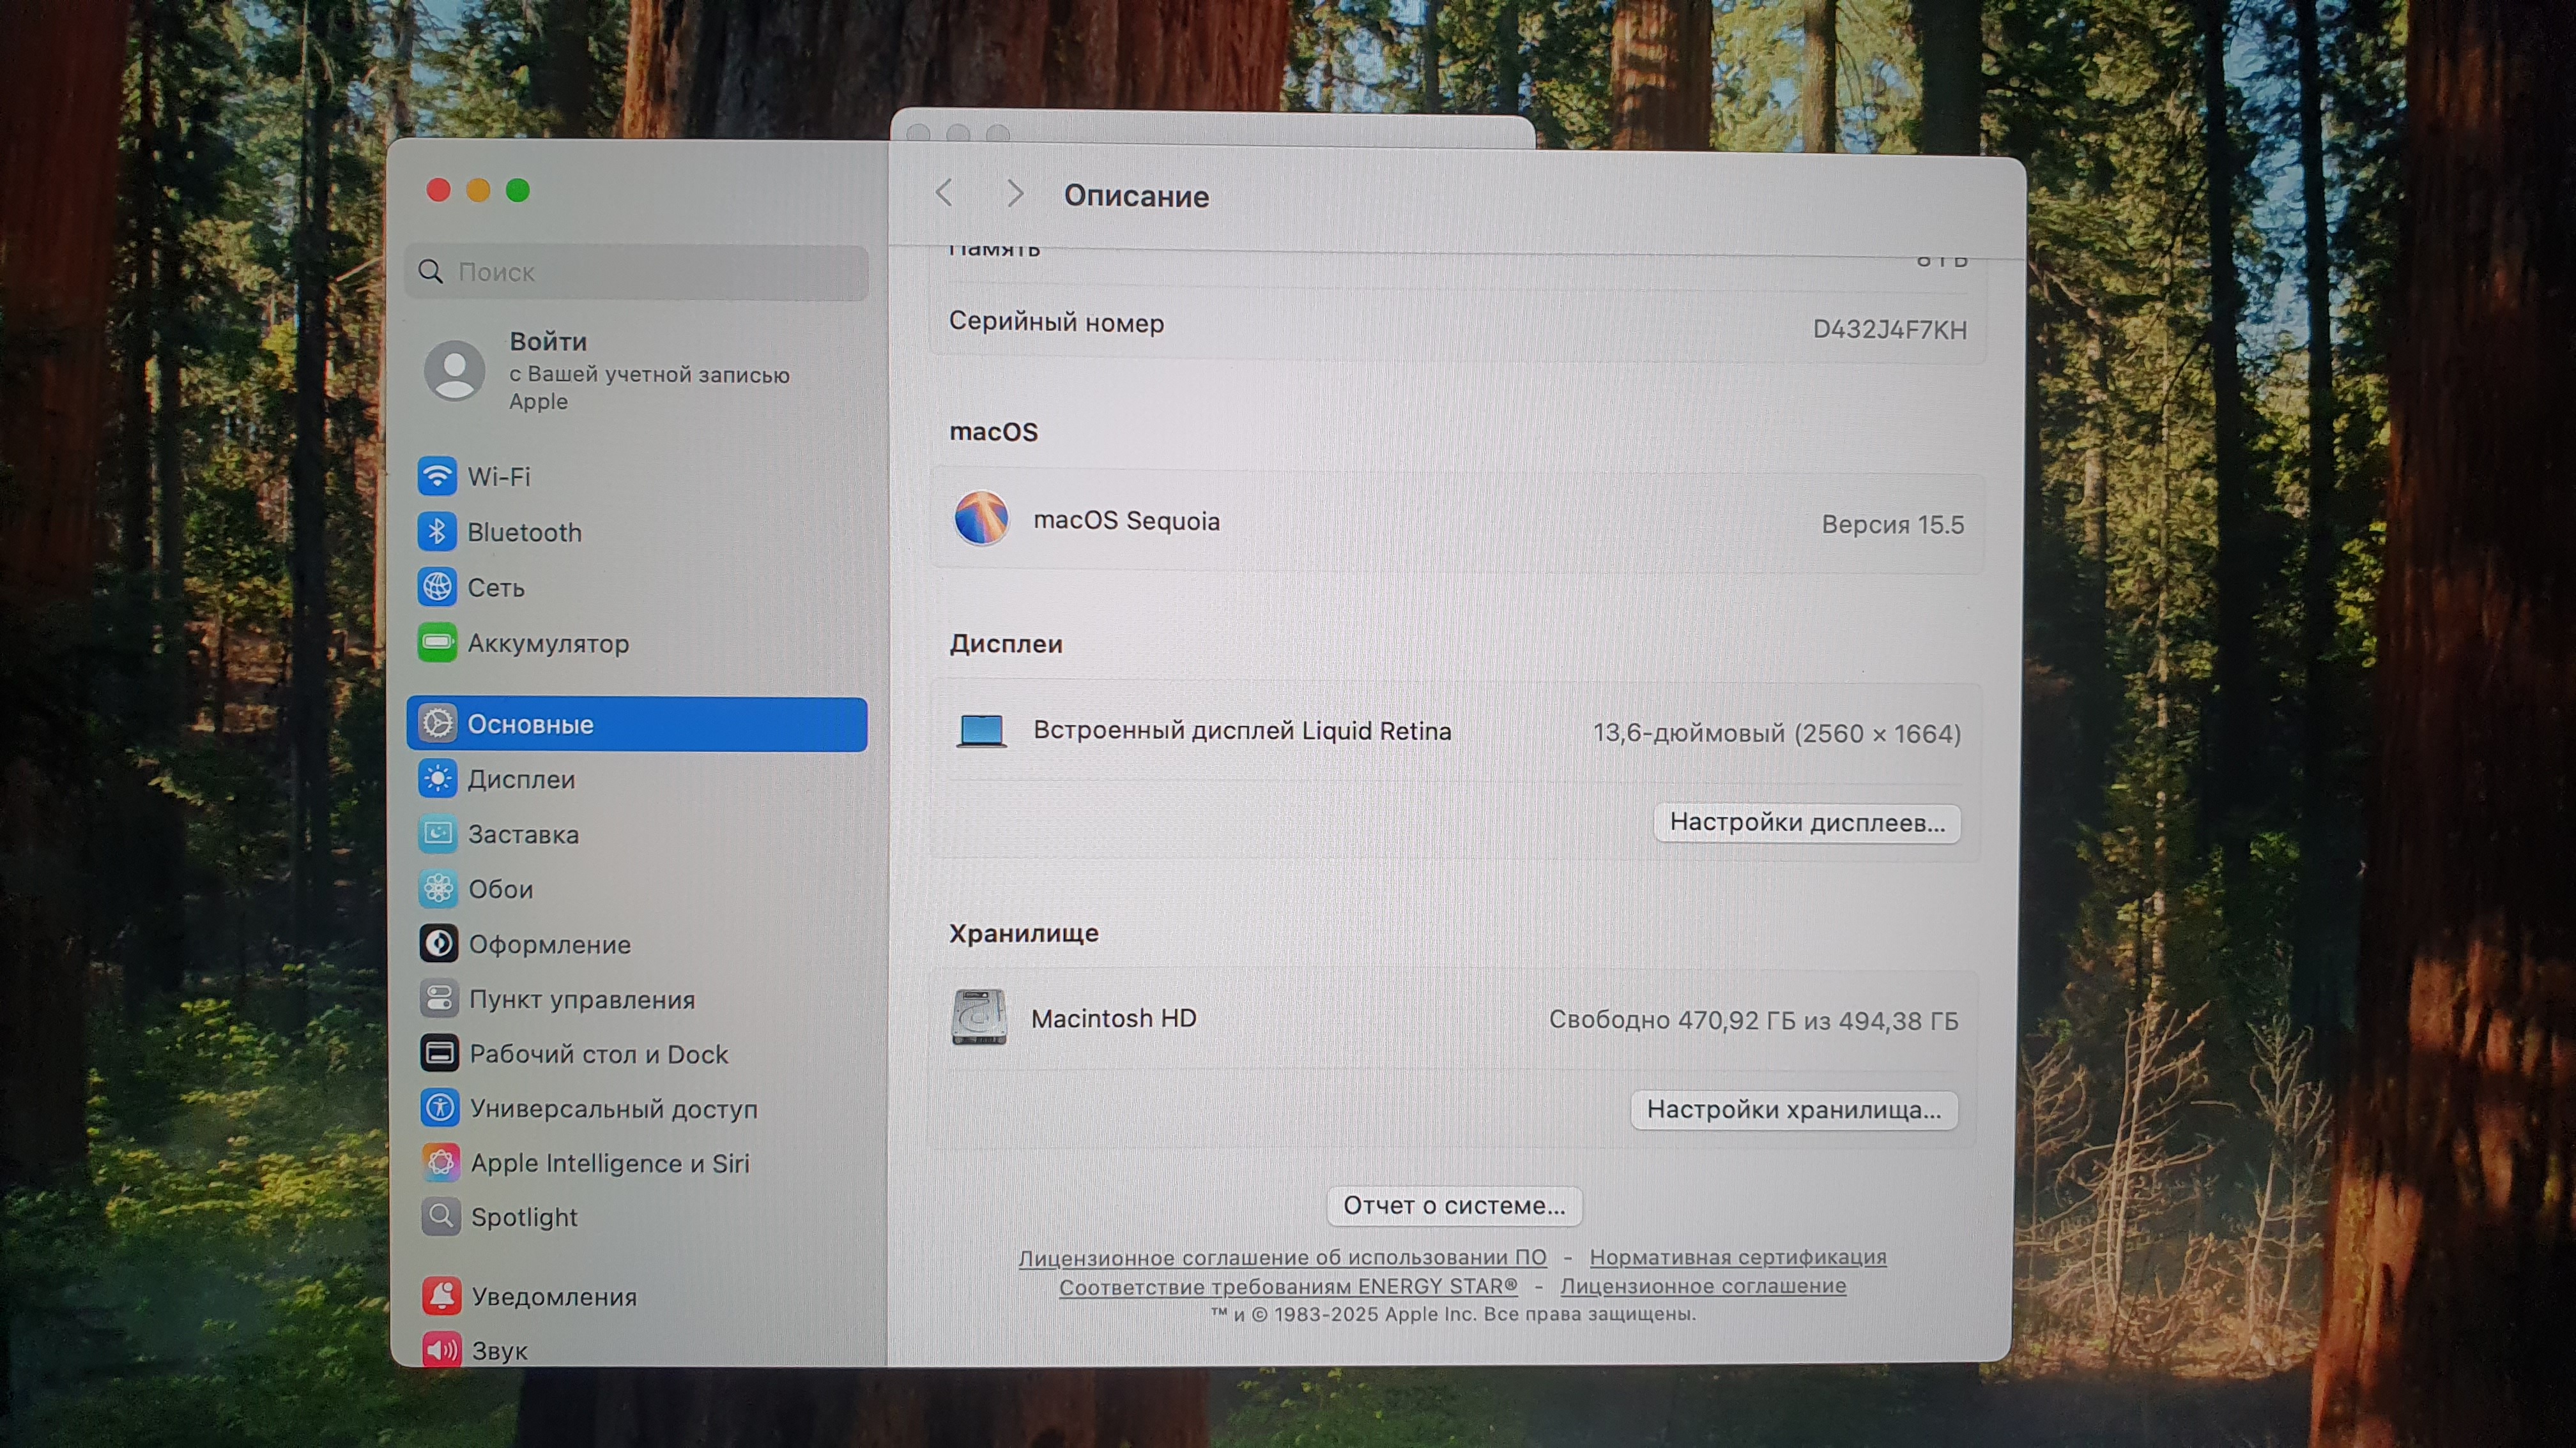Viewport: 2576px width, 1448px height.
Task: Select Spotlight magnifier icon in sidebar
Action: 440,1216
